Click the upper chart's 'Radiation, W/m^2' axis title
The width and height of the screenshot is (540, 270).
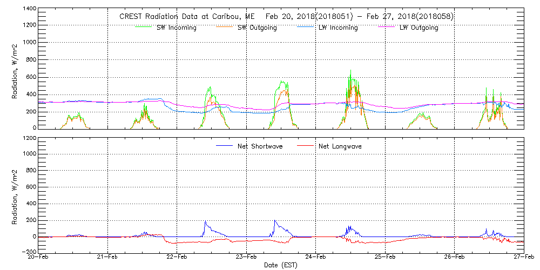tap(16, 69)
